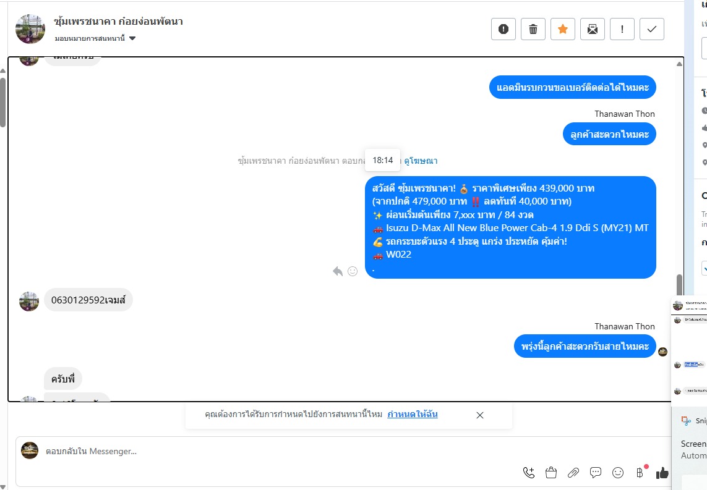Image resolution: width=707 pixels, height=490 pixels.
Task: Delete conversation using trash icon
Action: click(x=533, y=29)
